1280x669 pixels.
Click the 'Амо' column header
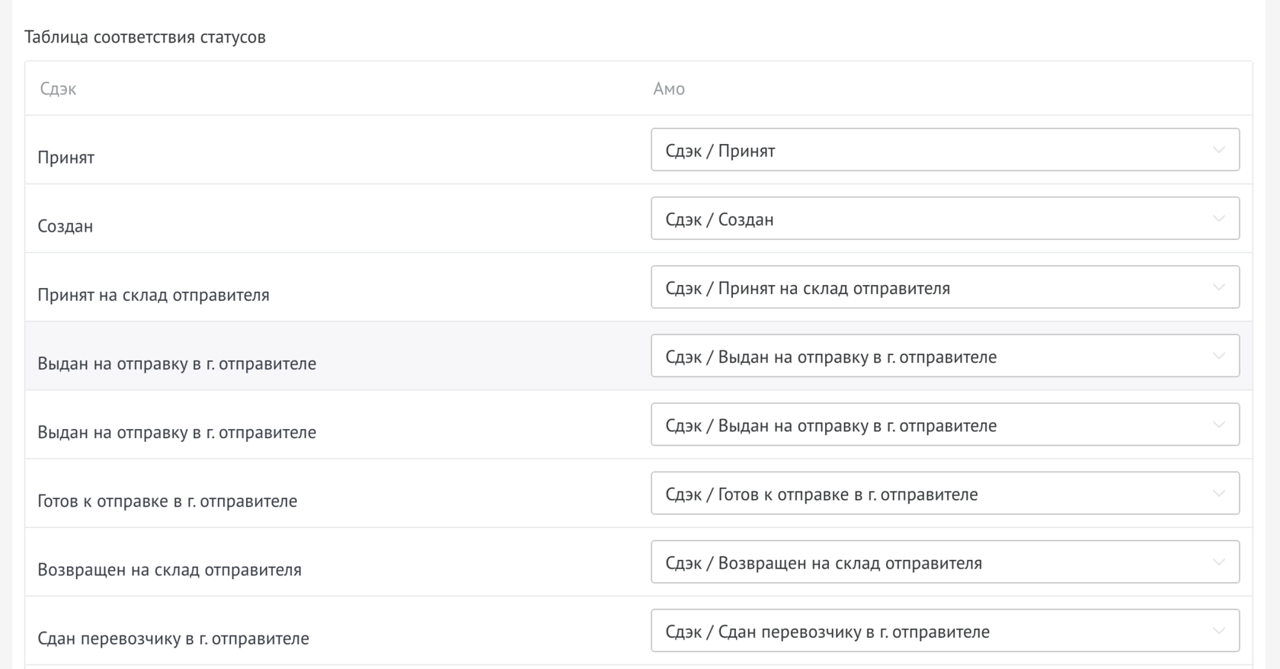click(x=668, y=89)
